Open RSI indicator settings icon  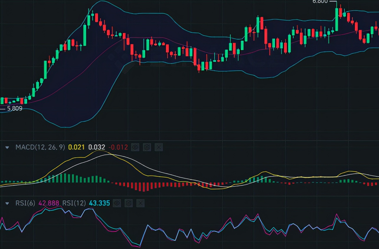click(129, 203)
